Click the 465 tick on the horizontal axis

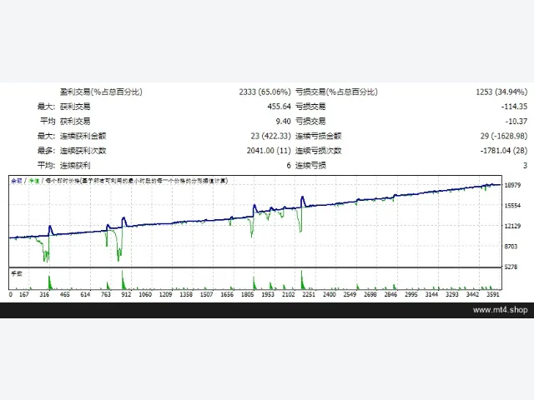pyautogui.click(x=65, y=294)
